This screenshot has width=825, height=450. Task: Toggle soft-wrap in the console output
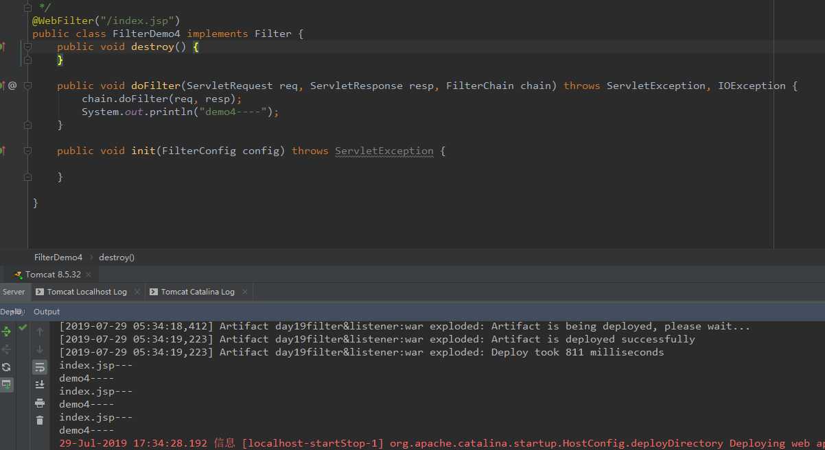[x=40, y=367]
